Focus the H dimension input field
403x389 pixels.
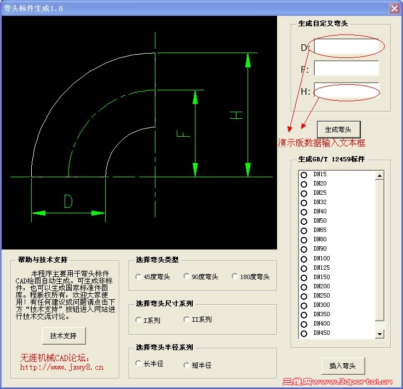[x=346, y=90]
